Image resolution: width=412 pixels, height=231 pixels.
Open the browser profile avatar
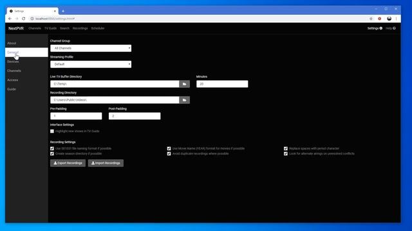(389, 19)
